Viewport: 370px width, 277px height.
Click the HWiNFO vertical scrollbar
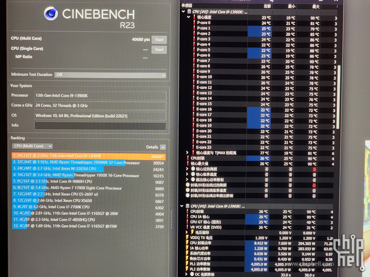339,96
